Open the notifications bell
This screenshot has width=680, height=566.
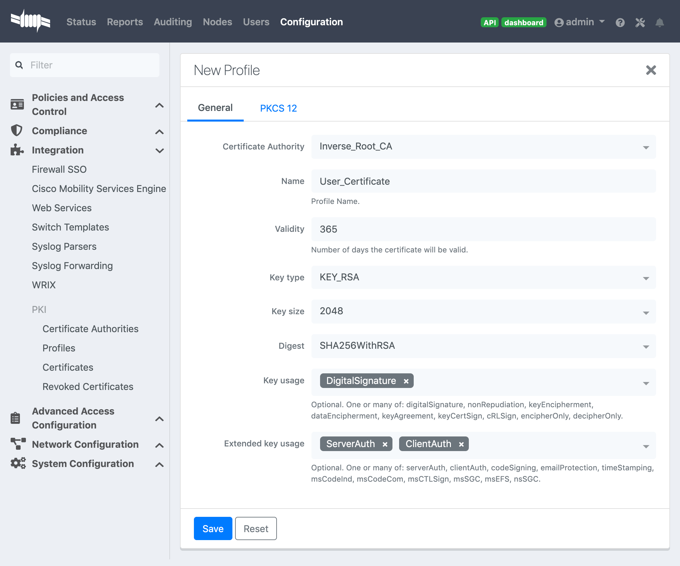[660, 22]
